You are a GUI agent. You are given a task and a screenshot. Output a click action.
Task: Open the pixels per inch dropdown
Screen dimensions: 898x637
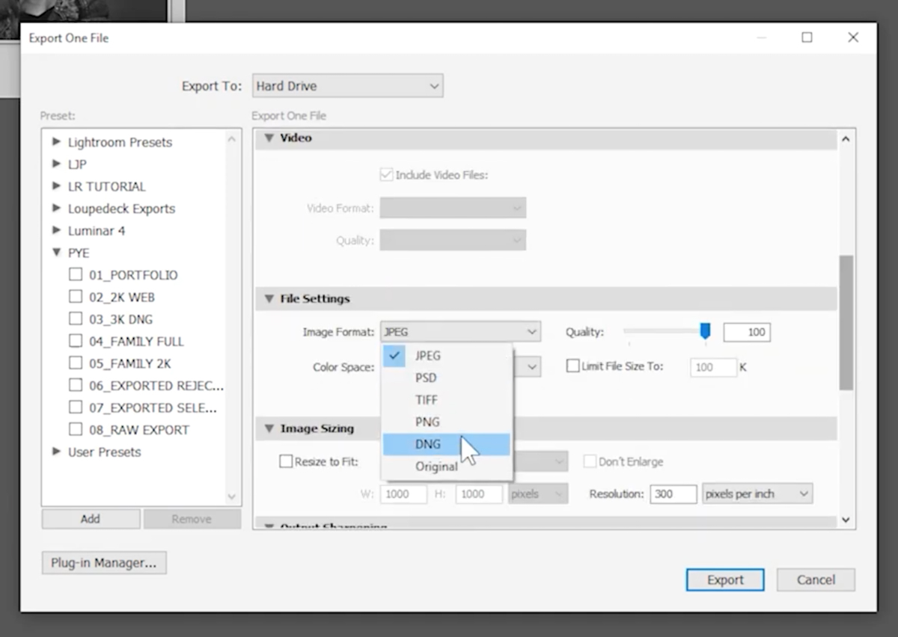[x=757, y=493]
